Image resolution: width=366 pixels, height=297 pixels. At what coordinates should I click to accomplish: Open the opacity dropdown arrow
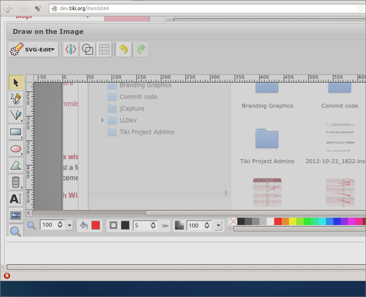point(218,225)
